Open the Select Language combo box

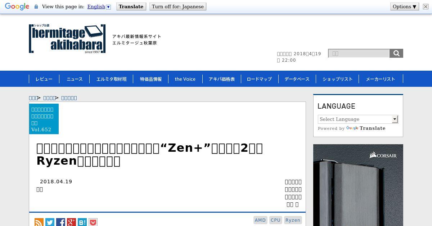[x=358, y=119]
